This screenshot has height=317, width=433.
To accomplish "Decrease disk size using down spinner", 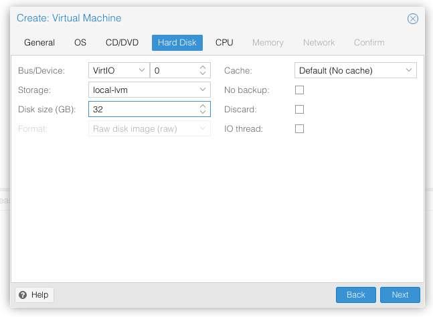I will [203, 112].
